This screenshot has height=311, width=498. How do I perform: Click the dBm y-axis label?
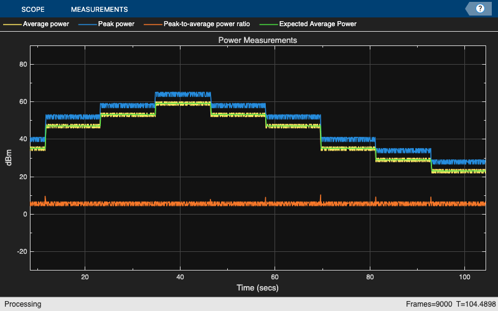(x=9, y=158)
